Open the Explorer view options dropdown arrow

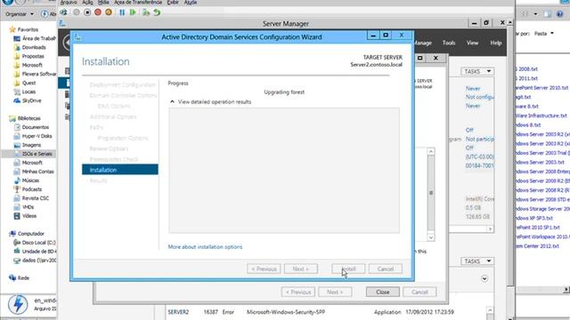[535, 14]
